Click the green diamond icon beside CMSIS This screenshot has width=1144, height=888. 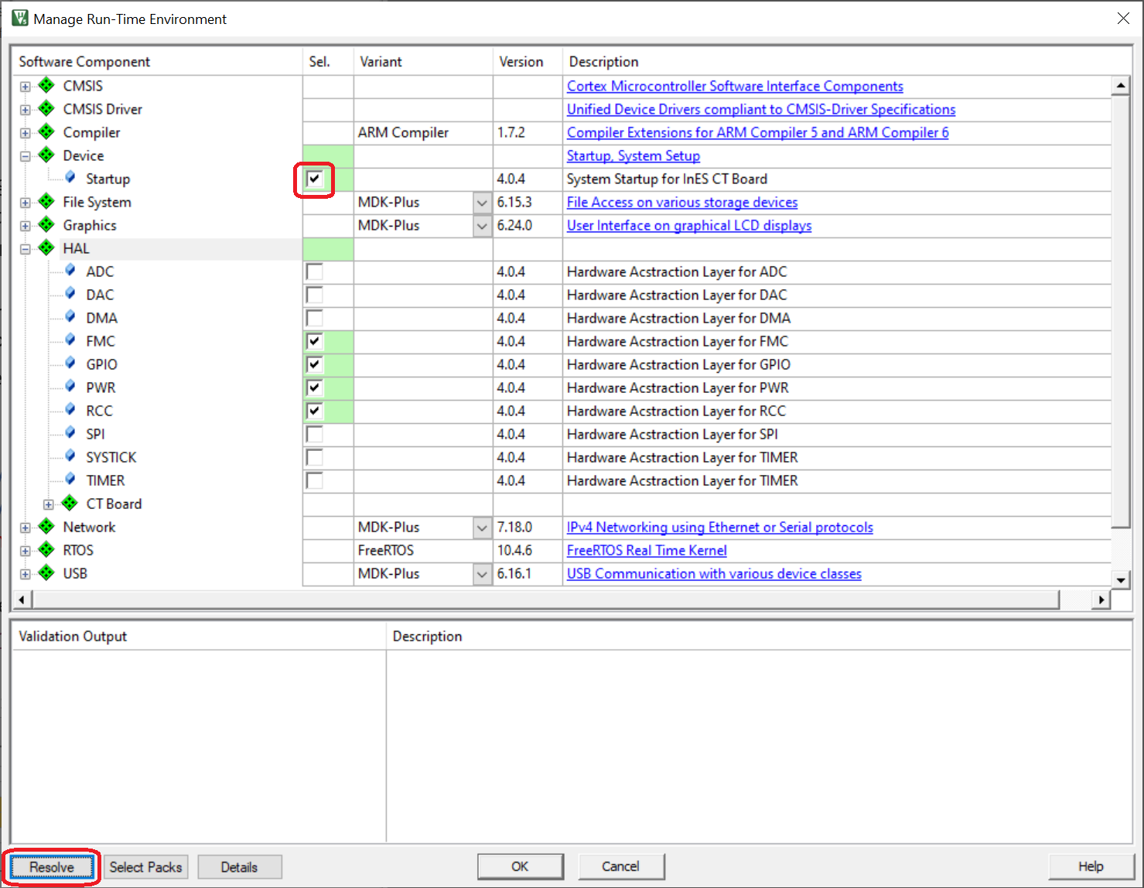[46, 86]
